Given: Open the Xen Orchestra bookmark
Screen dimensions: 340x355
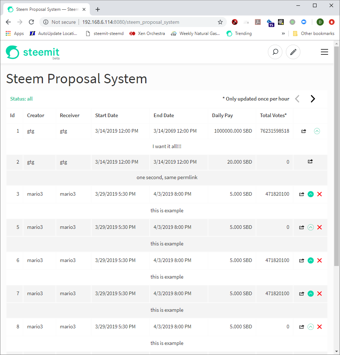Looking at the screenshot, I should (x=147, y=34).
